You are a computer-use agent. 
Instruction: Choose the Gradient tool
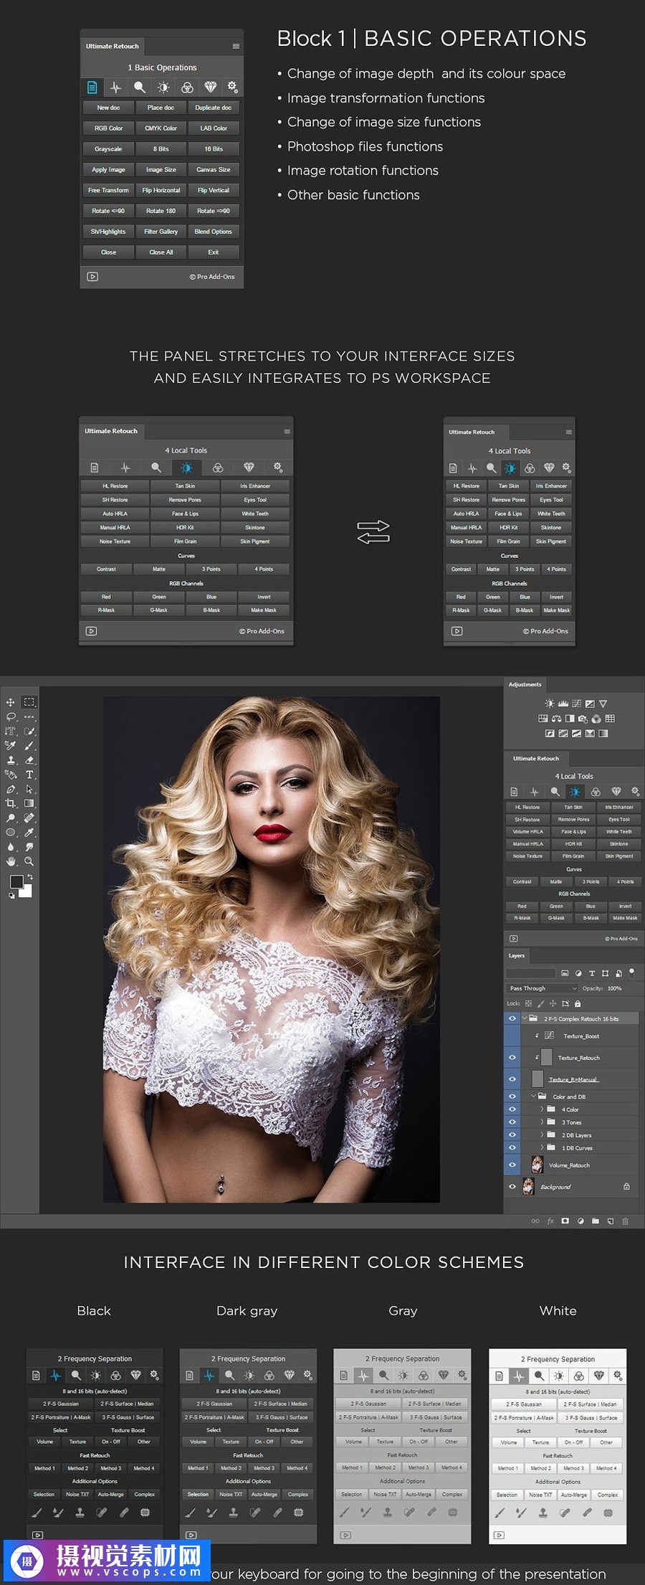[29, 803]
